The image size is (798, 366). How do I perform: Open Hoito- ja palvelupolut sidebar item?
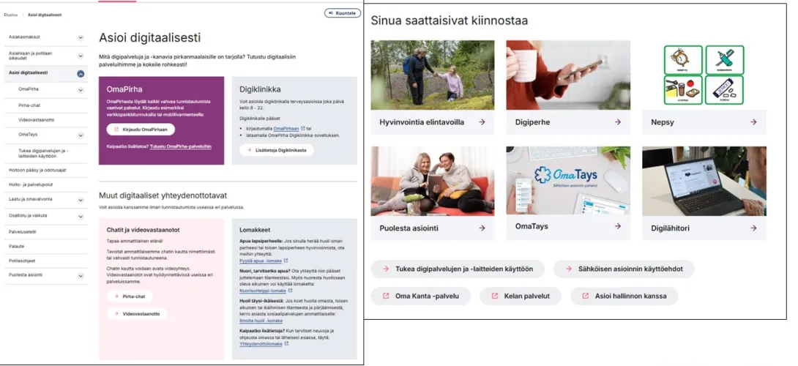(29, 186)
